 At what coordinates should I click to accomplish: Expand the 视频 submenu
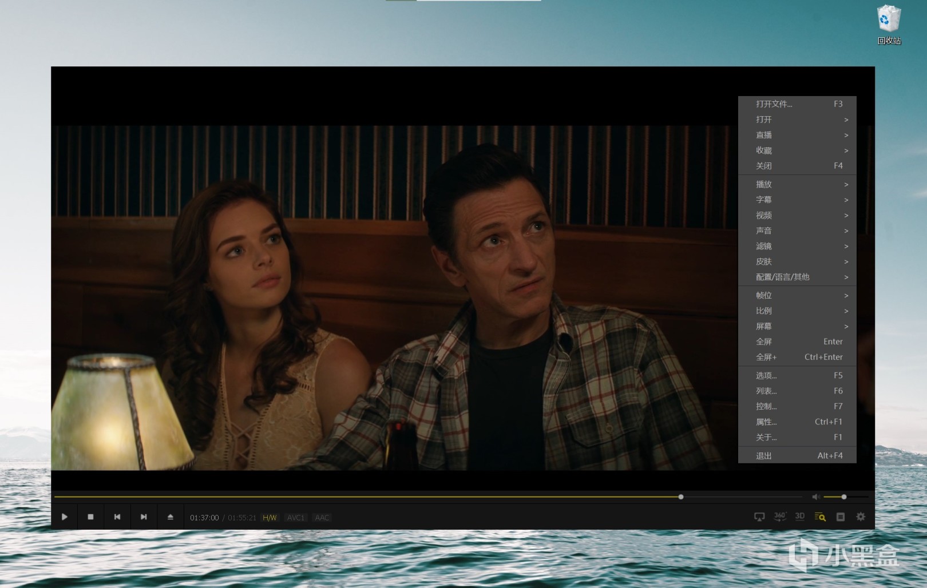point(797,215)
